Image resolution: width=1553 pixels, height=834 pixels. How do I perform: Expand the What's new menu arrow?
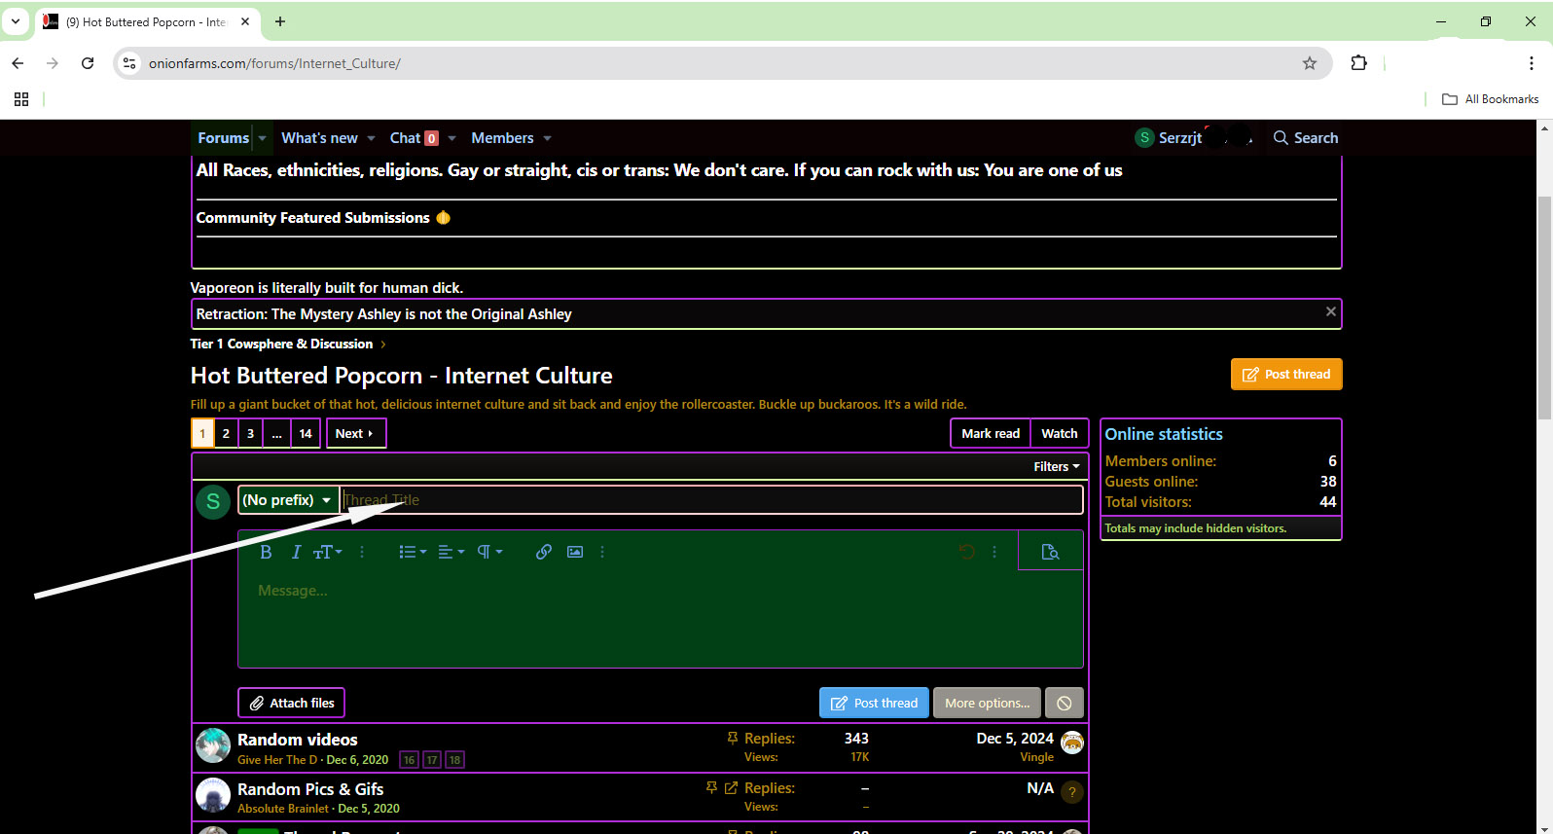(x=372, y=138)
